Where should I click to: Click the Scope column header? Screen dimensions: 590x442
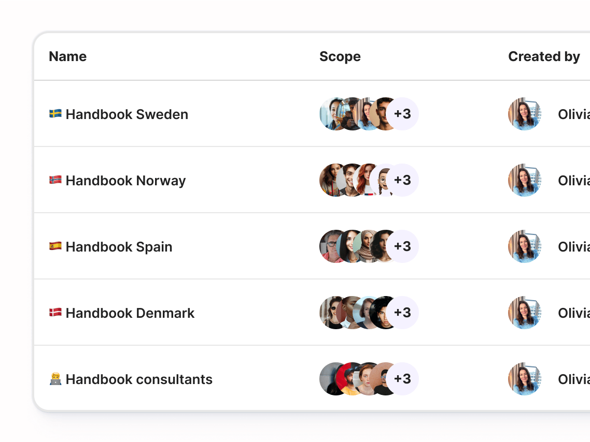(x=340, y=56)
